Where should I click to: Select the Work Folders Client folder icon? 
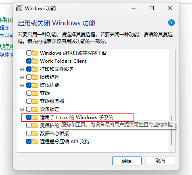[35, 61]
